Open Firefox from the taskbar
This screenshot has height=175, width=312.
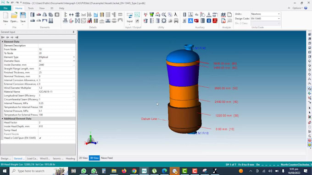click(124, 171)
